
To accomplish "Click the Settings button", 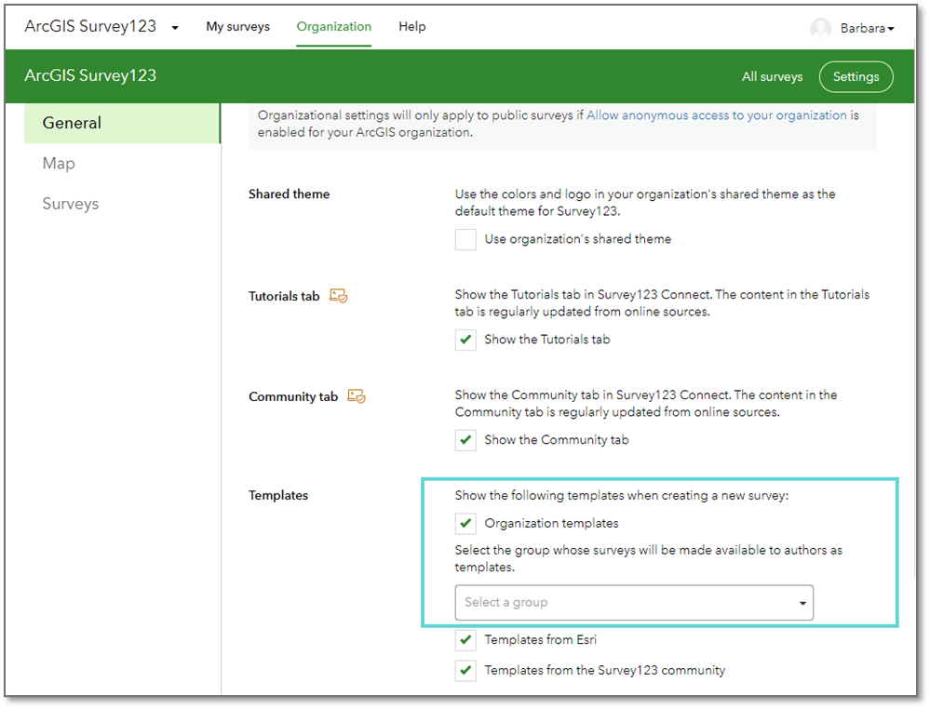I will tap(856, 76).
